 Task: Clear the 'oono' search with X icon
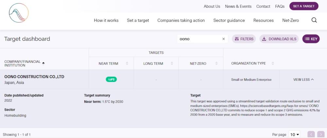point(224,39)
